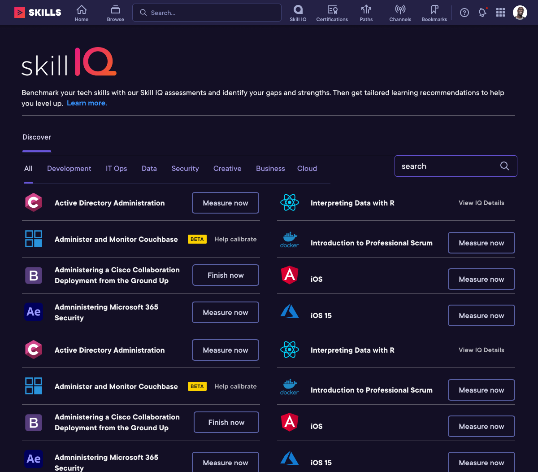Click the first Microsoft 365 Security Ae icon
The image size is (538, 472).
pos(34,312)
